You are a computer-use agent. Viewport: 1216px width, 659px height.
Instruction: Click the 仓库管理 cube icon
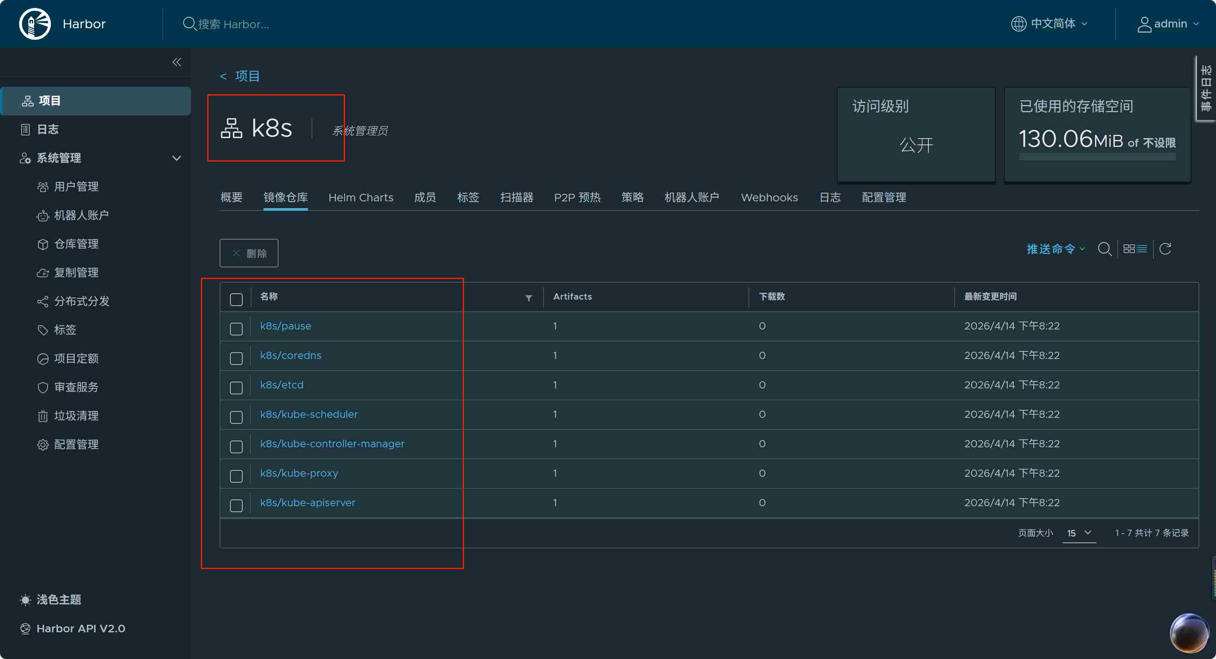(x=43, y=244)
